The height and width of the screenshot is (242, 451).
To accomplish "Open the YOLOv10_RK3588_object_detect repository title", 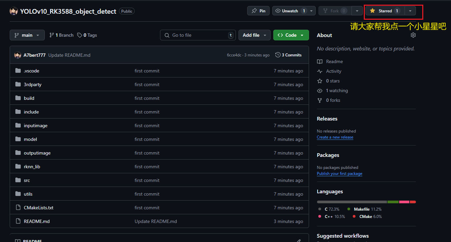I will click(68, 11).
